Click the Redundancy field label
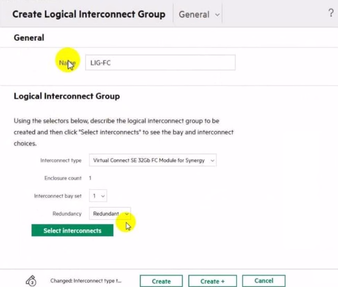Viewport: 338px width, 287px height. click(x=67, y=214)
